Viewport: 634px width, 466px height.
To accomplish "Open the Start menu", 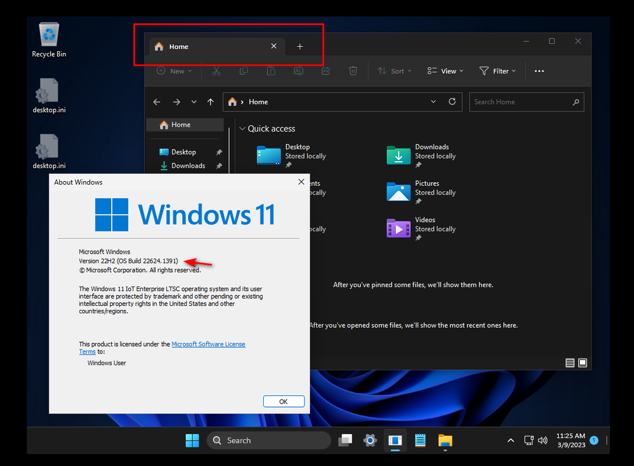I will [192, 440].
